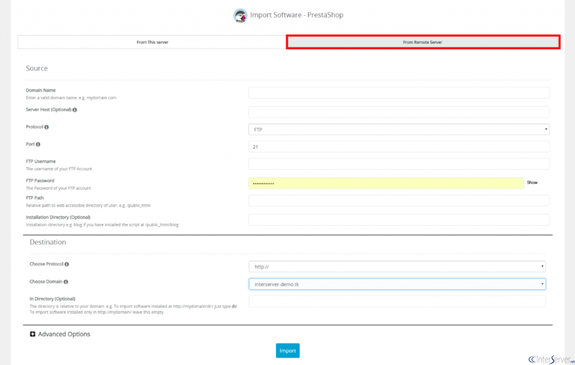The width and height of the screenshot is (575, 365).
Task: Focus the Domain Name field
Action: pos(399,93)
